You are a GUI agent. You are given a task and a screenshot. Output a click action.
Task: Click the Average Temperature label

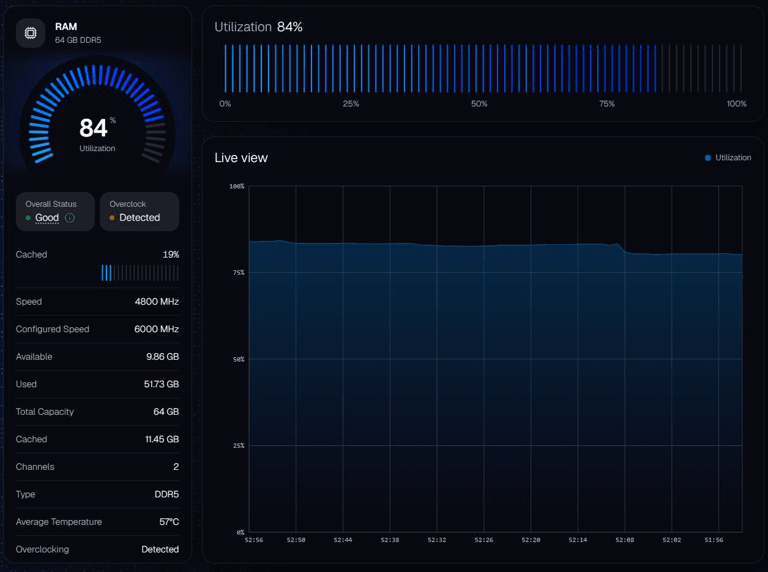click(59, 522)
